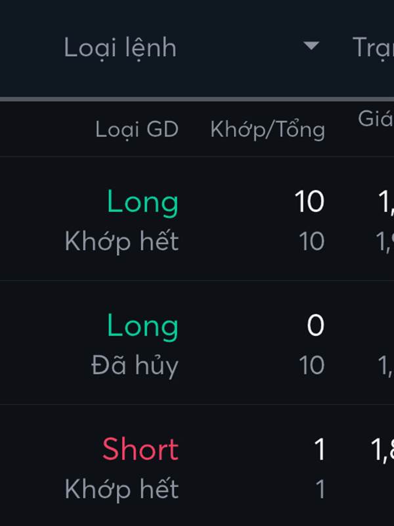The height and width of the screenshot is (526, 394).
Task: Click total quantity 10 beside Đã hủy
Action: coord(311,366)
